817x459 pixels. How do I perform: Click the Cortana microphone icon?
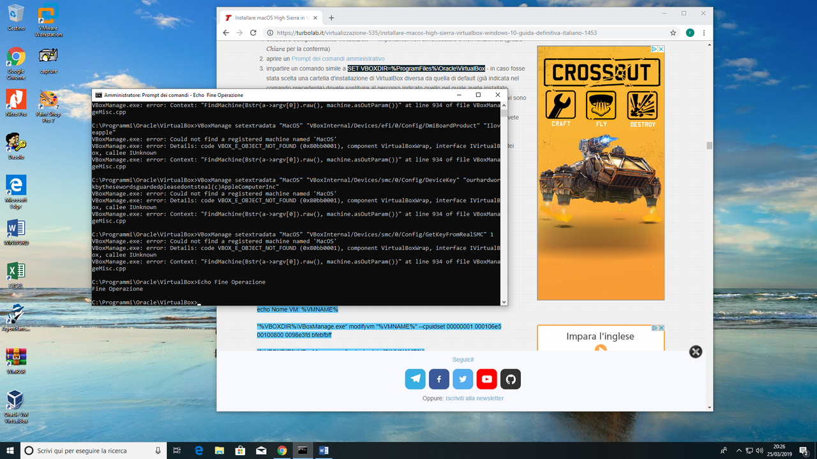point(159,450)
